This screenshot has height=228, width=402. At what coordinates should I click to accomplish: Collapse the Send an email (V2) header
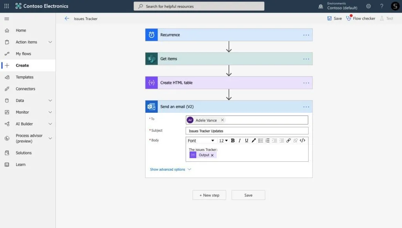[229, 107]
